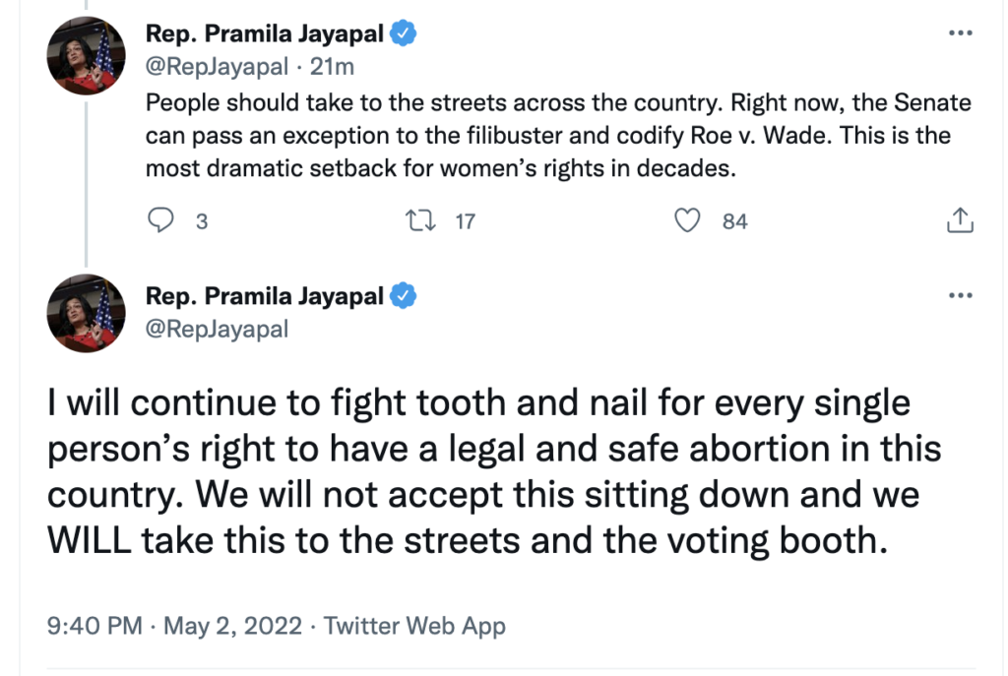Click the @RepJayapal handle on first tweet
Image resolution: width=1008 pixels, height=676 pixels.
(x=217, y=66)
